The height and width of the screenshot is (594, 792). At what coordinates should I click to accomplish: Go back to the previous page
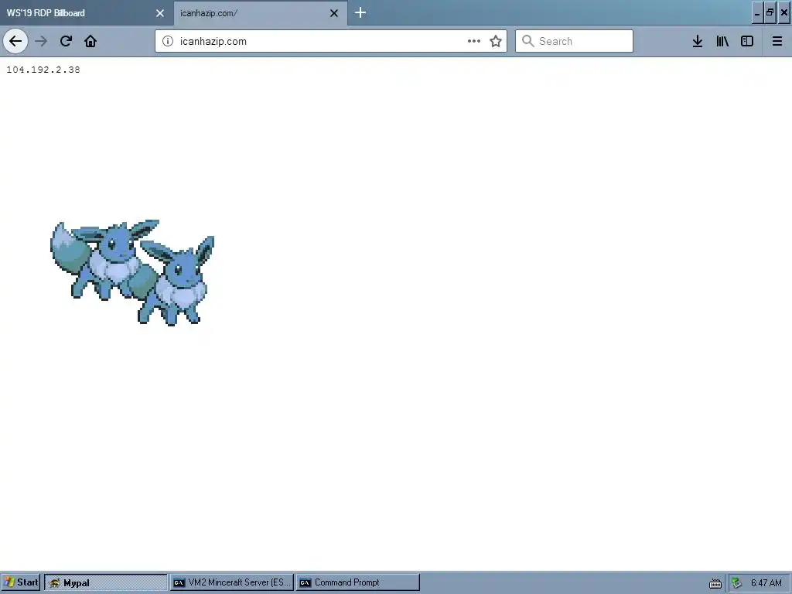(x=15, y=41)
